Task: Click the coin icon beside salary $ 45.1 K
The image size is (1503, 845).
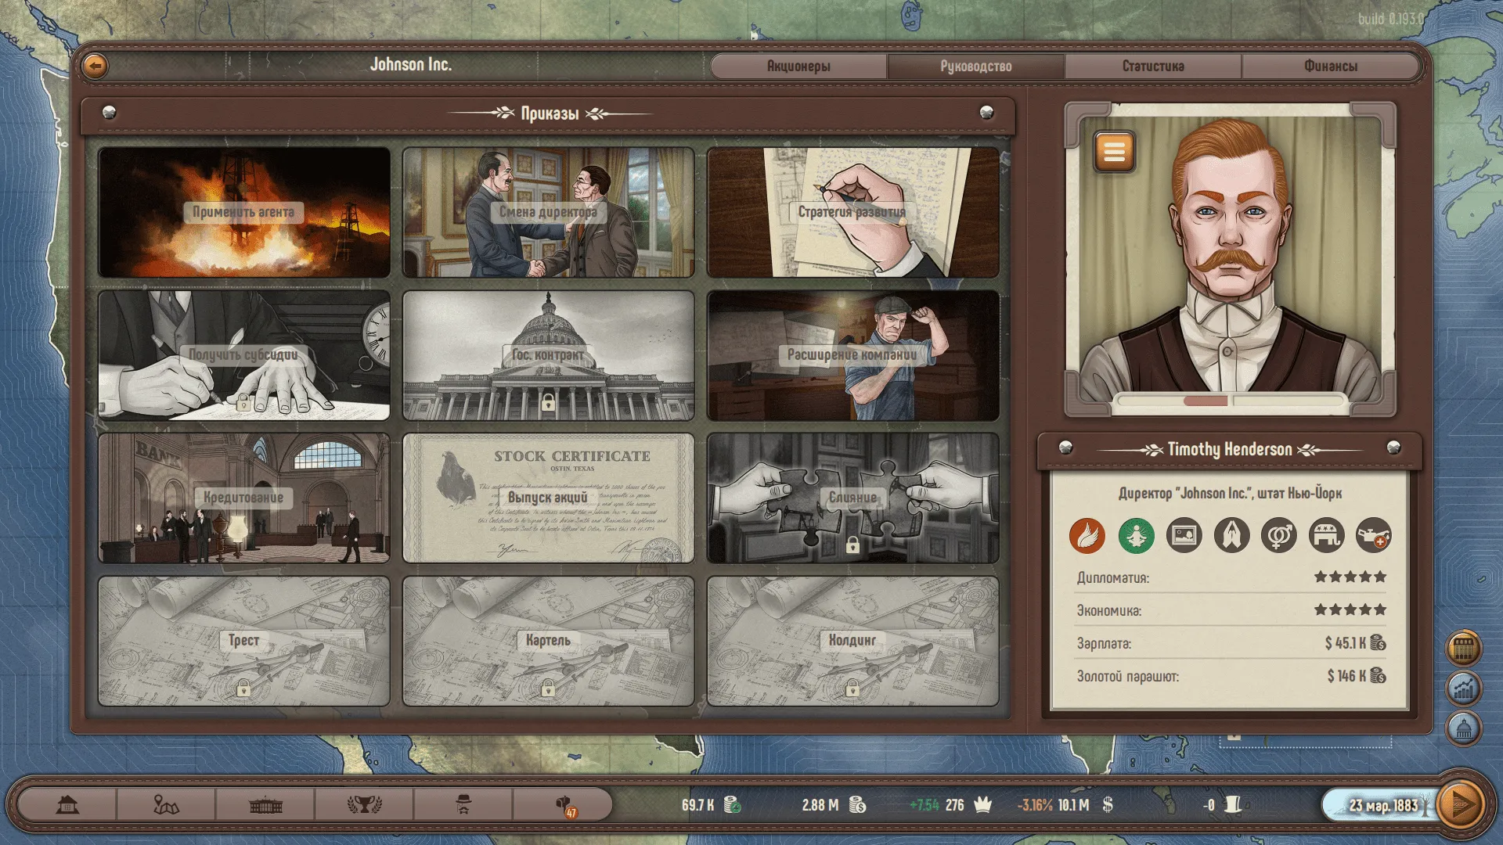Action: [1379, 643]
